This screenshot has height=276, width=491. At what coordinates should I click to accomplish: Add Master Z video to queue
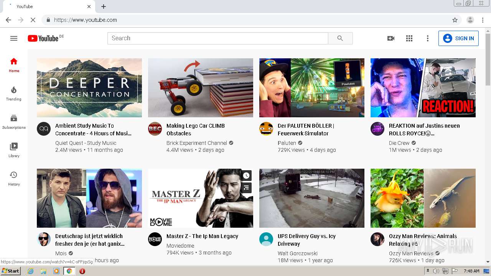coord(246,188)
